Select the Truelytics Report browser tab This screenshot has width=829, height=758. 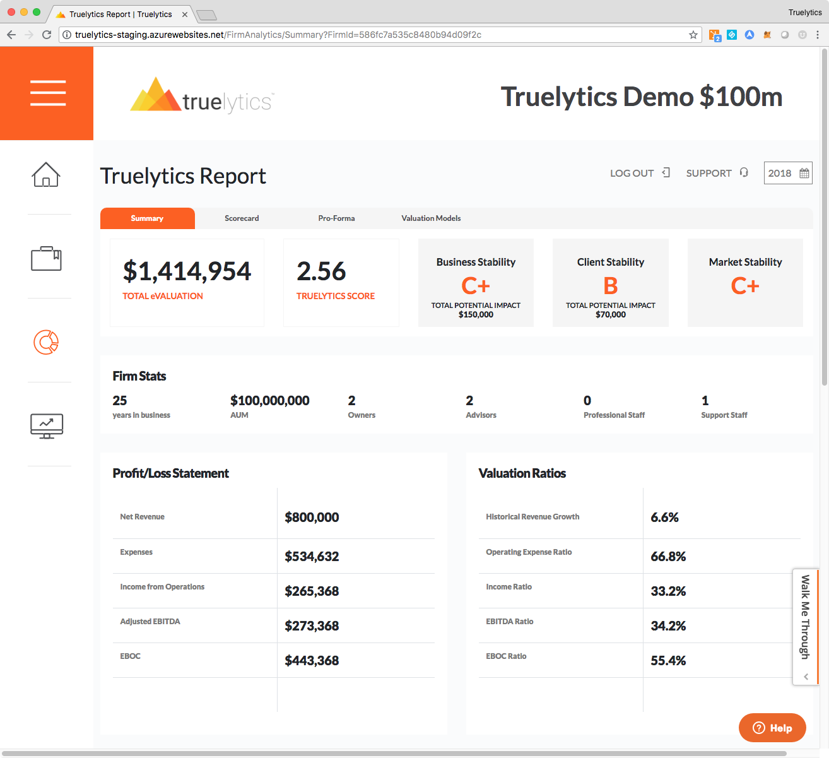click(120, 14)
